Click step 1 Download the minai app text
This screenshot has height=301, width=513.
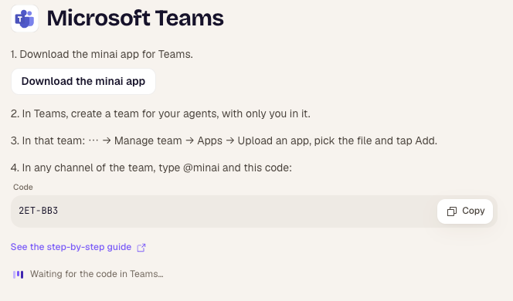[102, 54]
